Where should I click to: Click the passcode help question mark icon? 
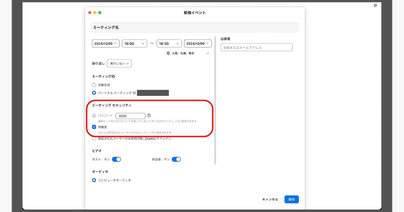(149, 115)
